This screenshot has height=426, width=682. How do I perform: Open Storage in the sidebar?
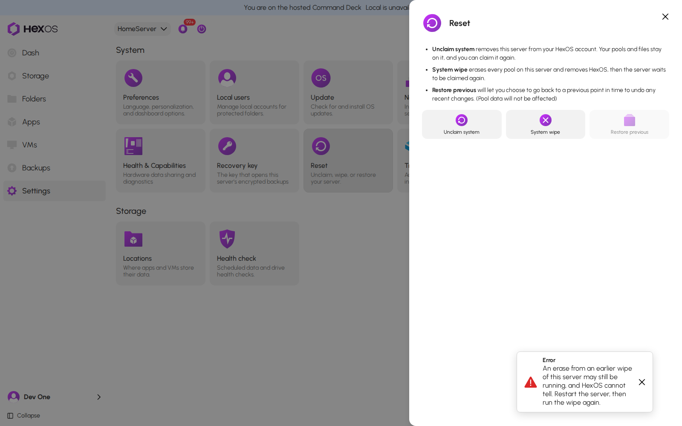pyautogui.click(x=55, y=76)
